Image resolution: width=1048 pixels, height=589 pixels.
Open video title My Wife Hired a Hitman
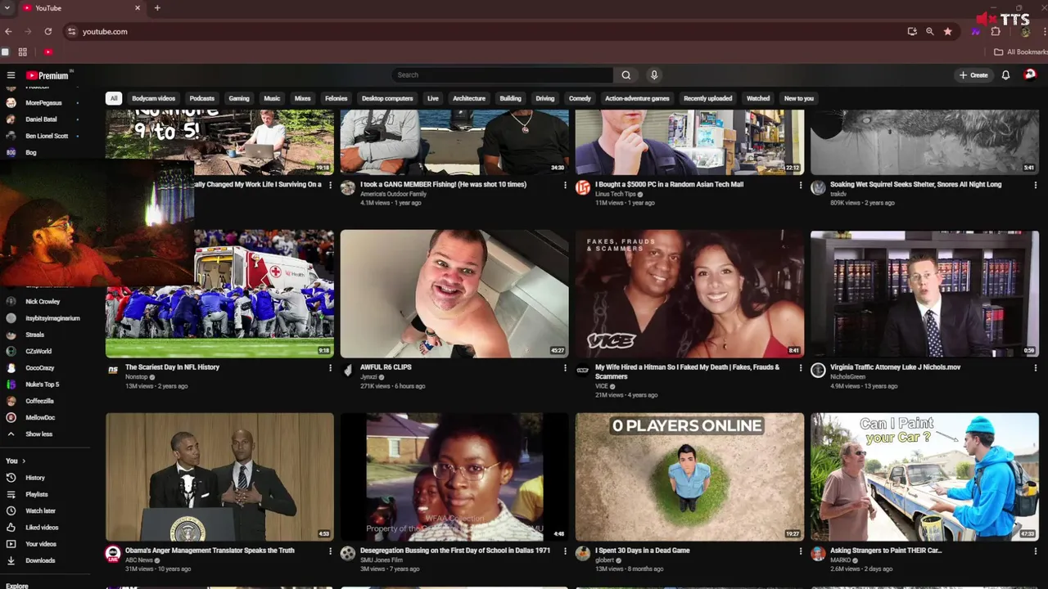687,372
